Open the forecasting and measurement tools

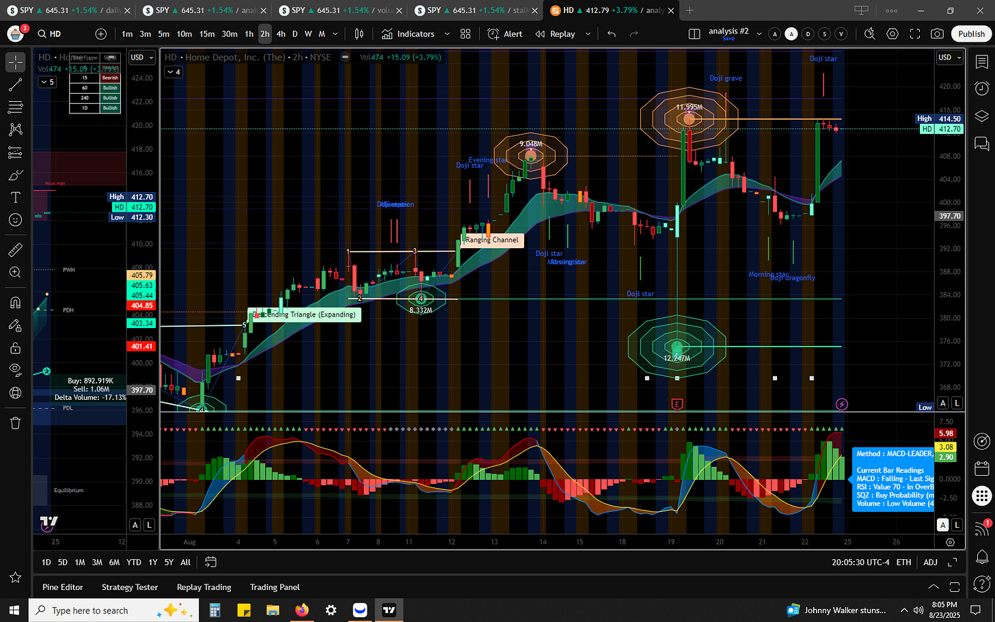(x=15, y=152)
